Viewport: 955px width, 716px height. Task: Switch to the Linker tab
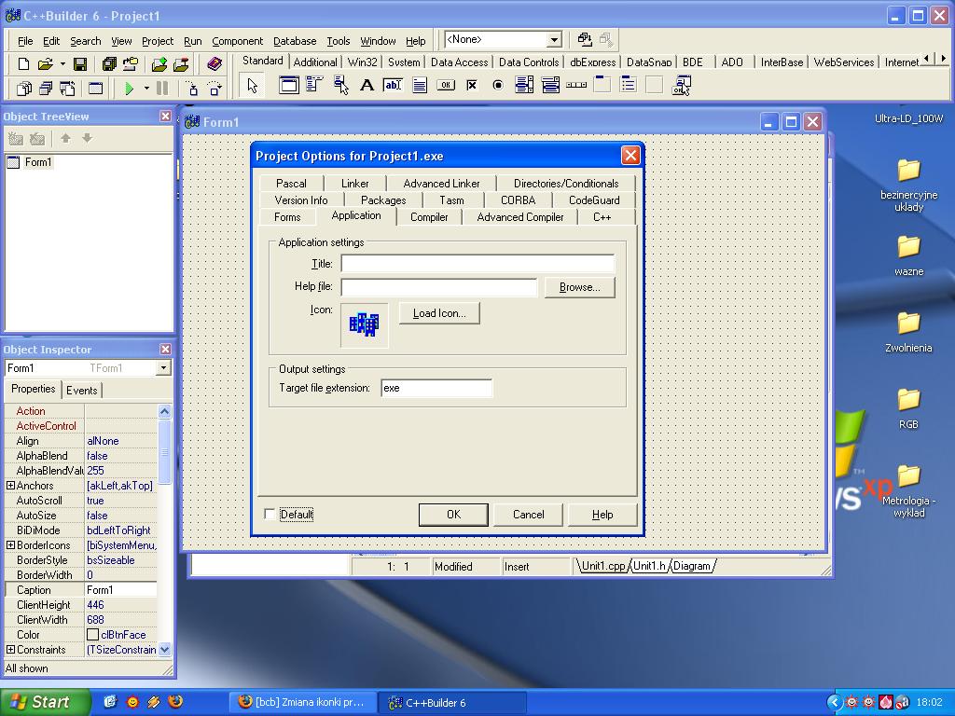pyautogui.click(x=354, y=184)
